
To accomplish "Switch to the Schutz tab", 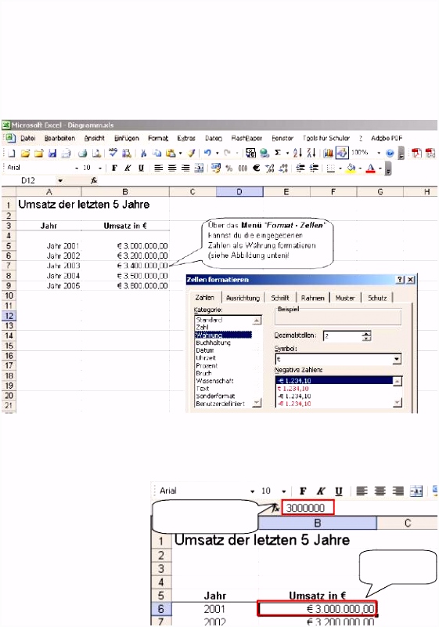I will (377, 298).
